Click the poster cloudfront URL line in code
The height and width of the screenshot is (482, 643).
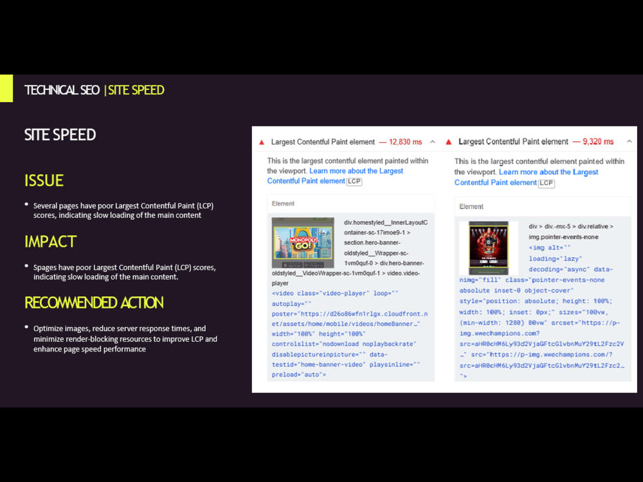coord(349,319)
